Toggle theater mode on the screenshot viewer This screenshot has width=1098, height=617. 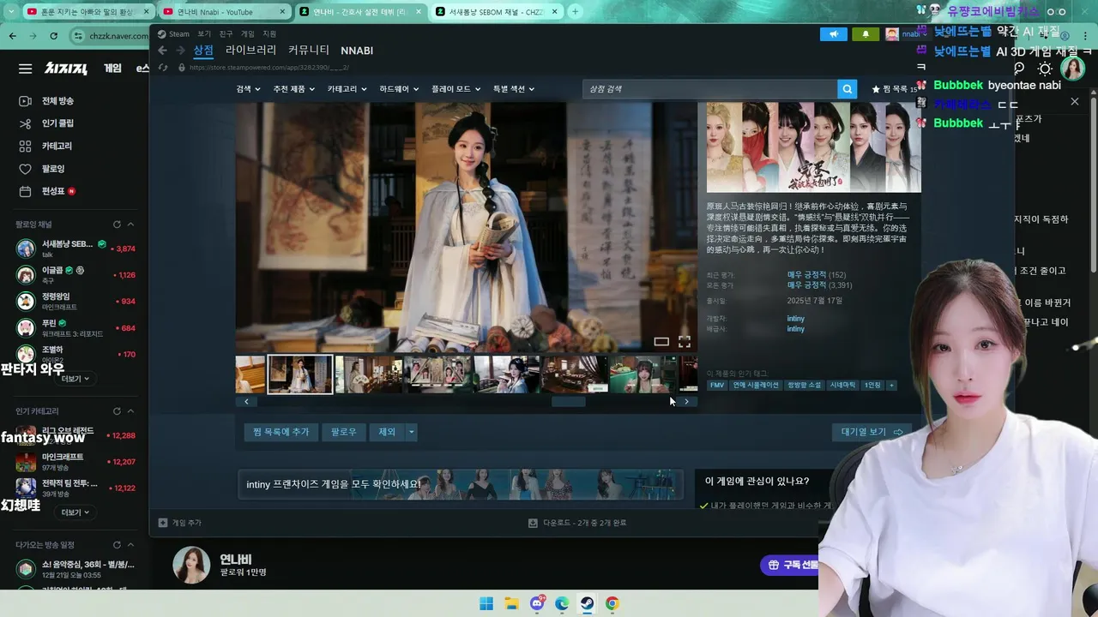[661, 341]
